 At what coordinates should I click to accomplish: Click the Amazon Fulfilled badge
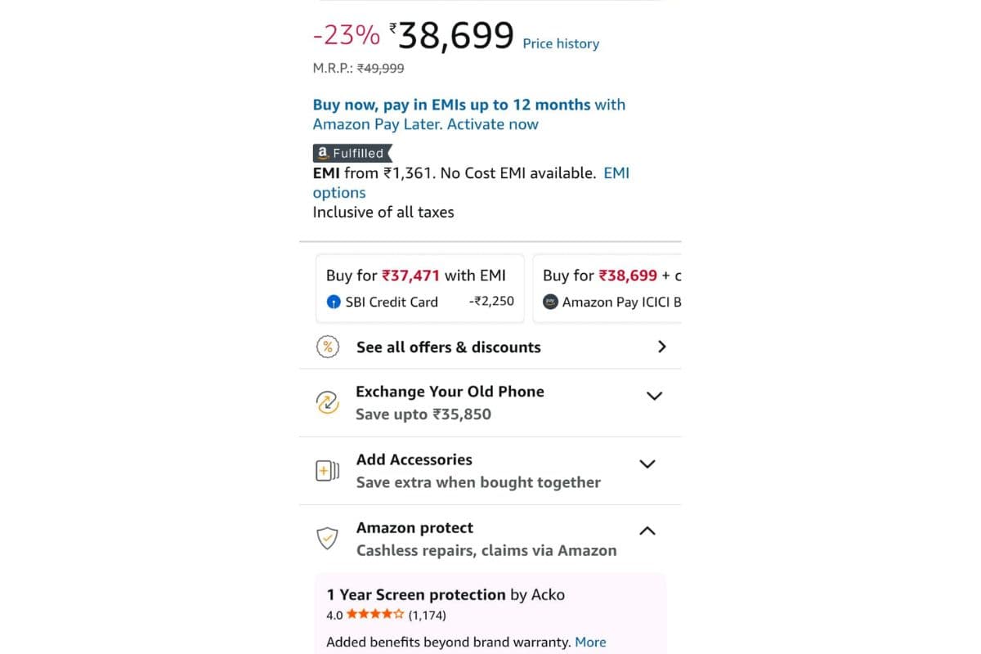coord(352,153)
